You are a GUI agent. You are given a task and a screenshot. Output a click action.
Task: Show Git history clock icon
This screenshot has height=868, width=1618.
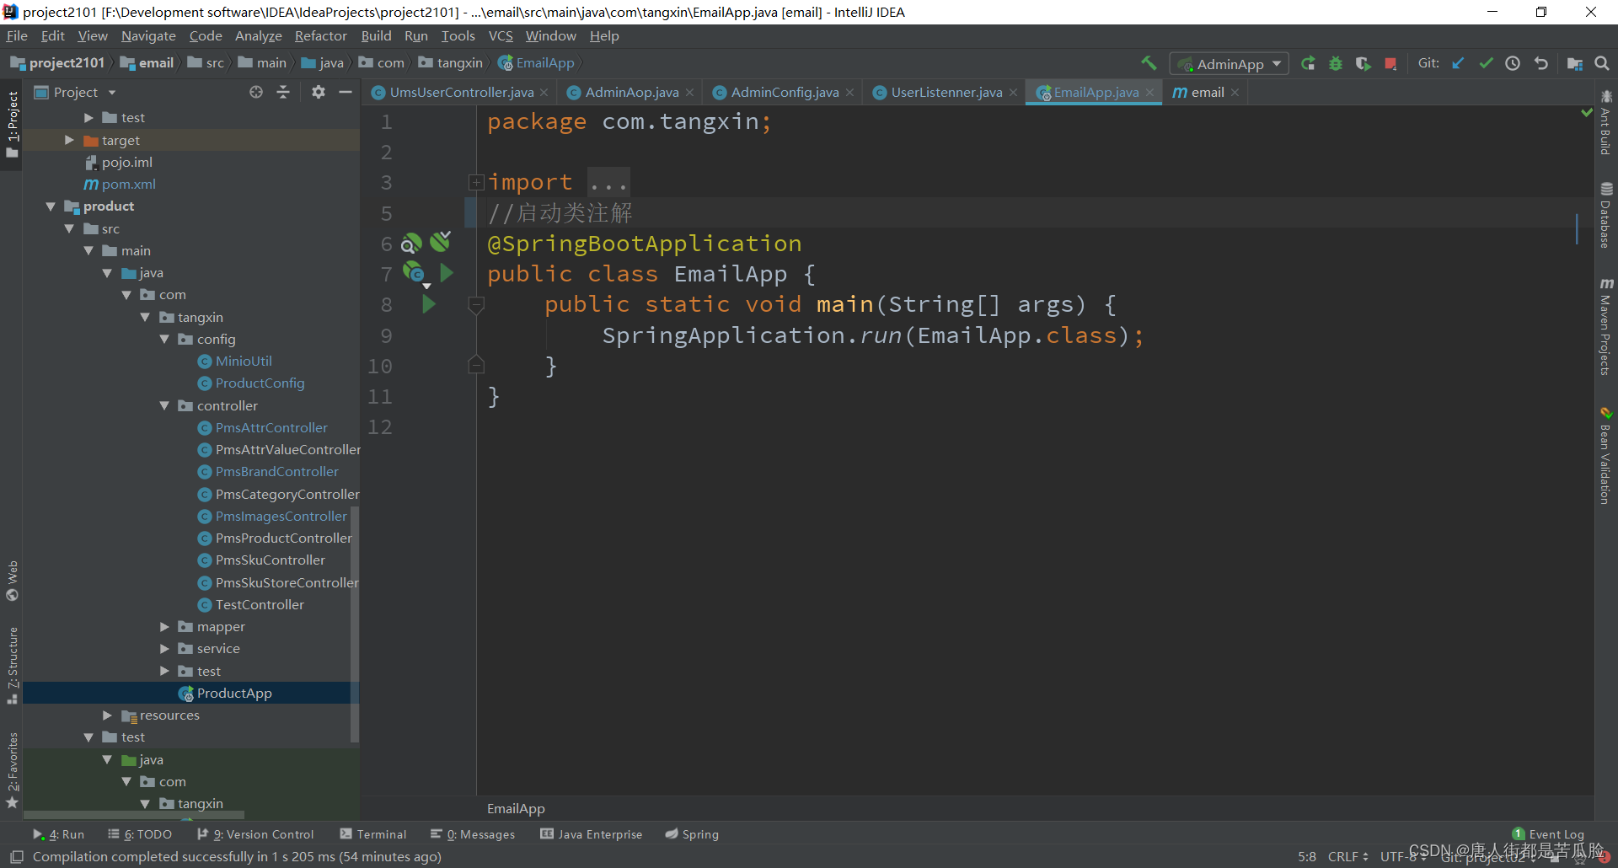point(1513,63)
